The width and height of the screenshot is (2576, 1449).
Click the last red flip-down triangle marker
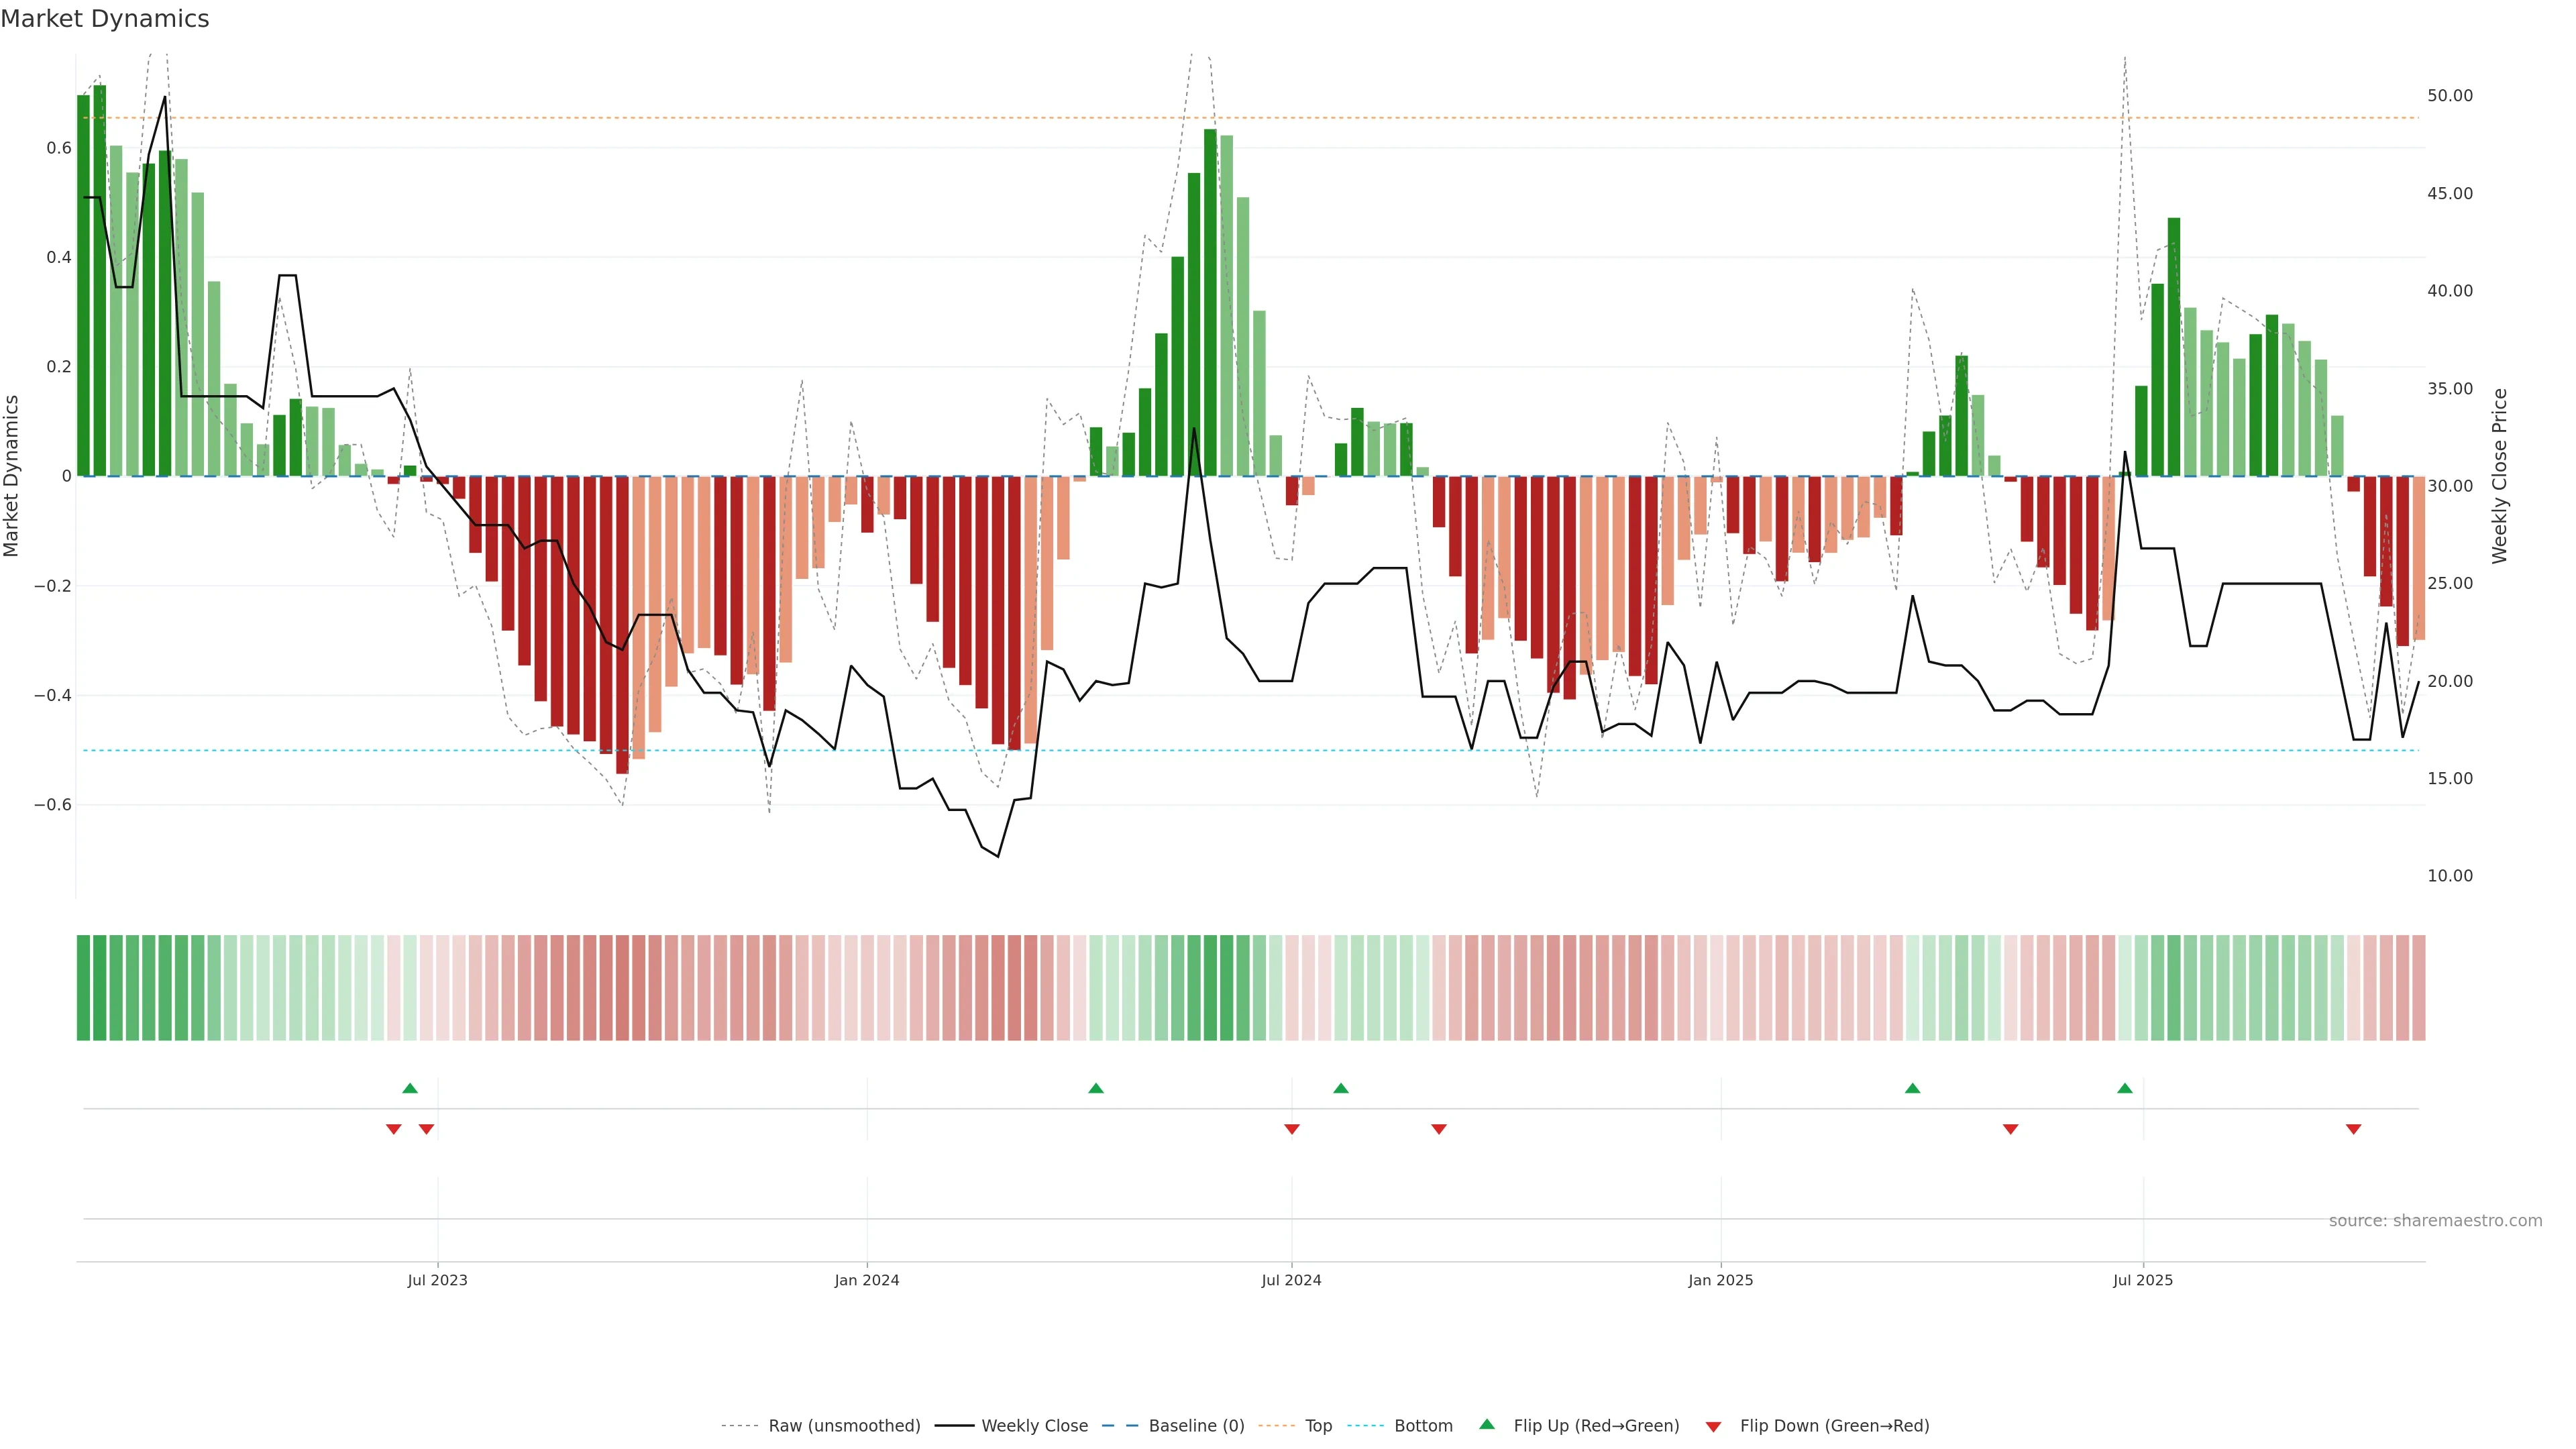coord(2353,1129)
